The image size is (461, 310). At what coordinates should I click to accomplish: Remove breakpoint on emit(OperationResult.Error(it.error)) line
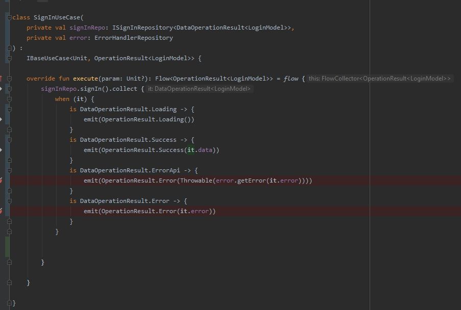[x=1, y=211]
